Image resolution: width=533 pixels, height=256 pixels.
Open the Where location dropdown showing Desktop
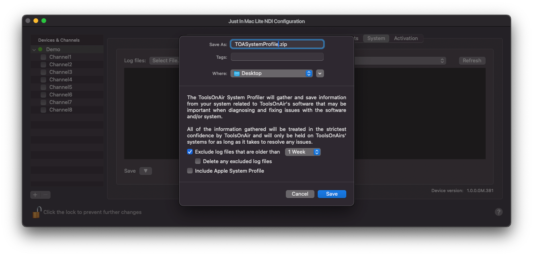tap(271, 73)
